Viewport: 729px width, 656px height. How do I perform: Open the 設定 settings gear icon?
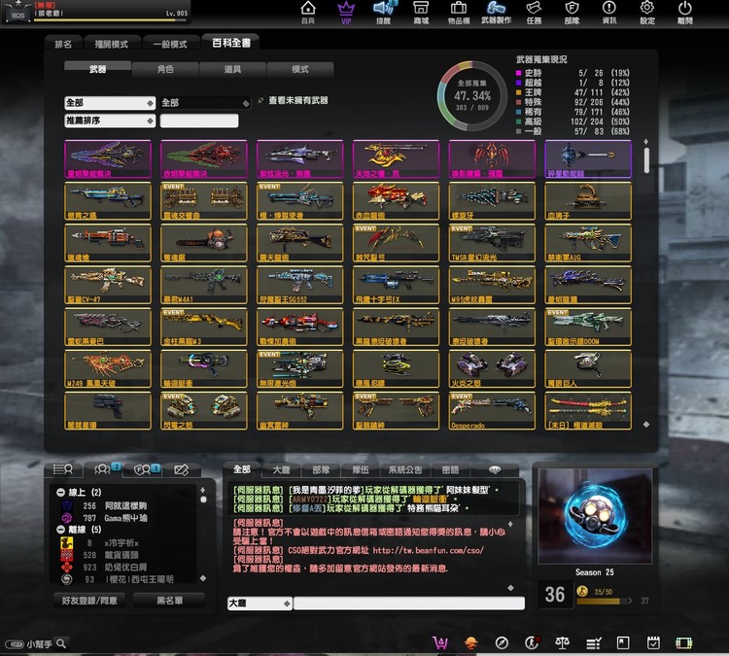point(647,12)
